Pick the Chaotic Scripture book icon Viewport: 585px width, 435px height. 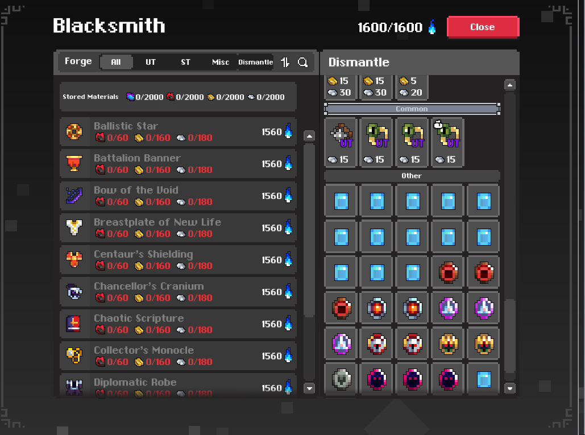coord(73,324)
